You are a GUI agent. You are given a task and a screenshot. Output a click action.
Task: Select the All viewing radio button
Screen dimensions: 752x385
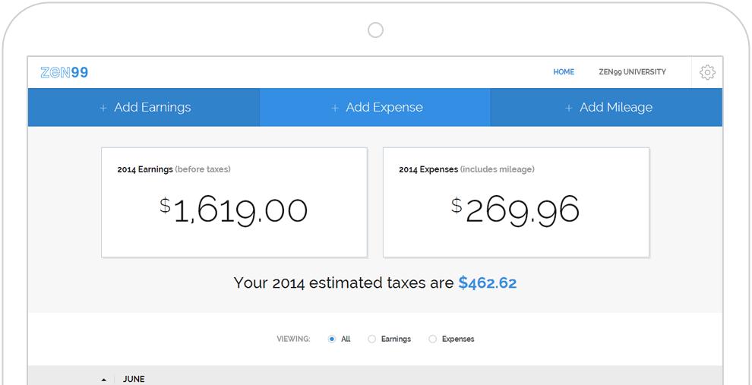pyautogui.click(x=332, y=339)
